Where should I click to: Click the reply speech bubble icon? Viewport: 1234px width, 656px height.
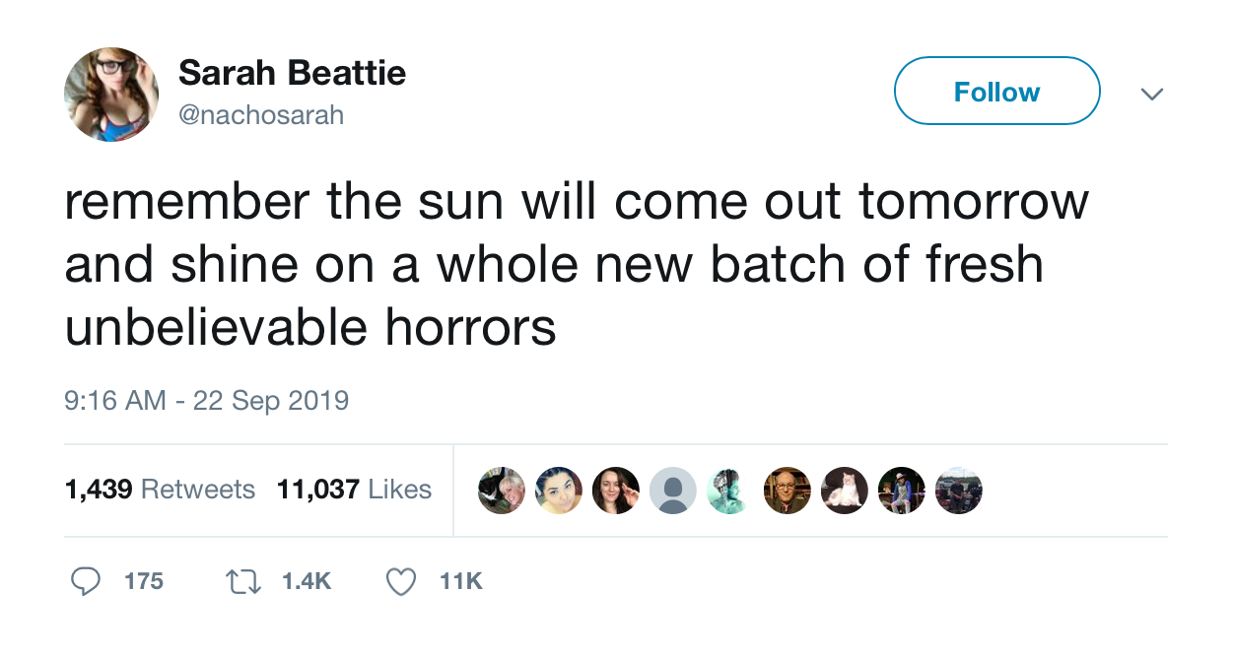(85, 582)
